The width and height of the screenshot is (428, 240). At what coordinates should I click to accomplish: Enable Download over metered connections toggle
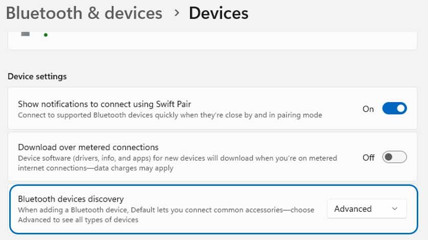[394, 157]
